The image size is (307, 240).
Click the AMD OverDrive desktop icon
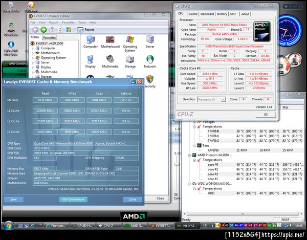click(x=11, y=29)
